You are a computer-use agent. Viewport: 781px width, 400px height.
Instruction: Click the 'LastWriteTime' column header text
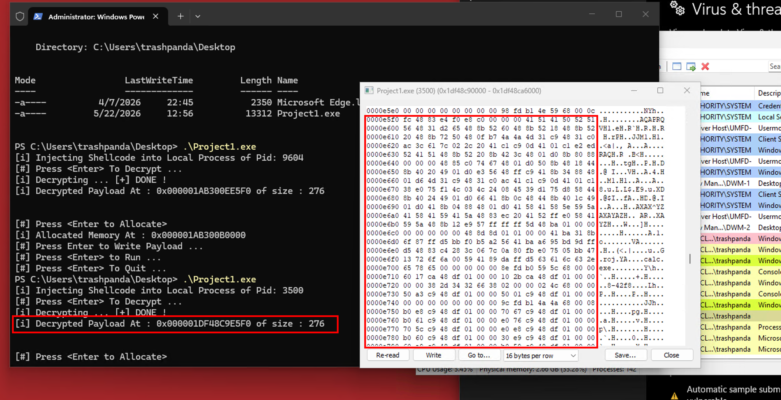click(159, 80)
